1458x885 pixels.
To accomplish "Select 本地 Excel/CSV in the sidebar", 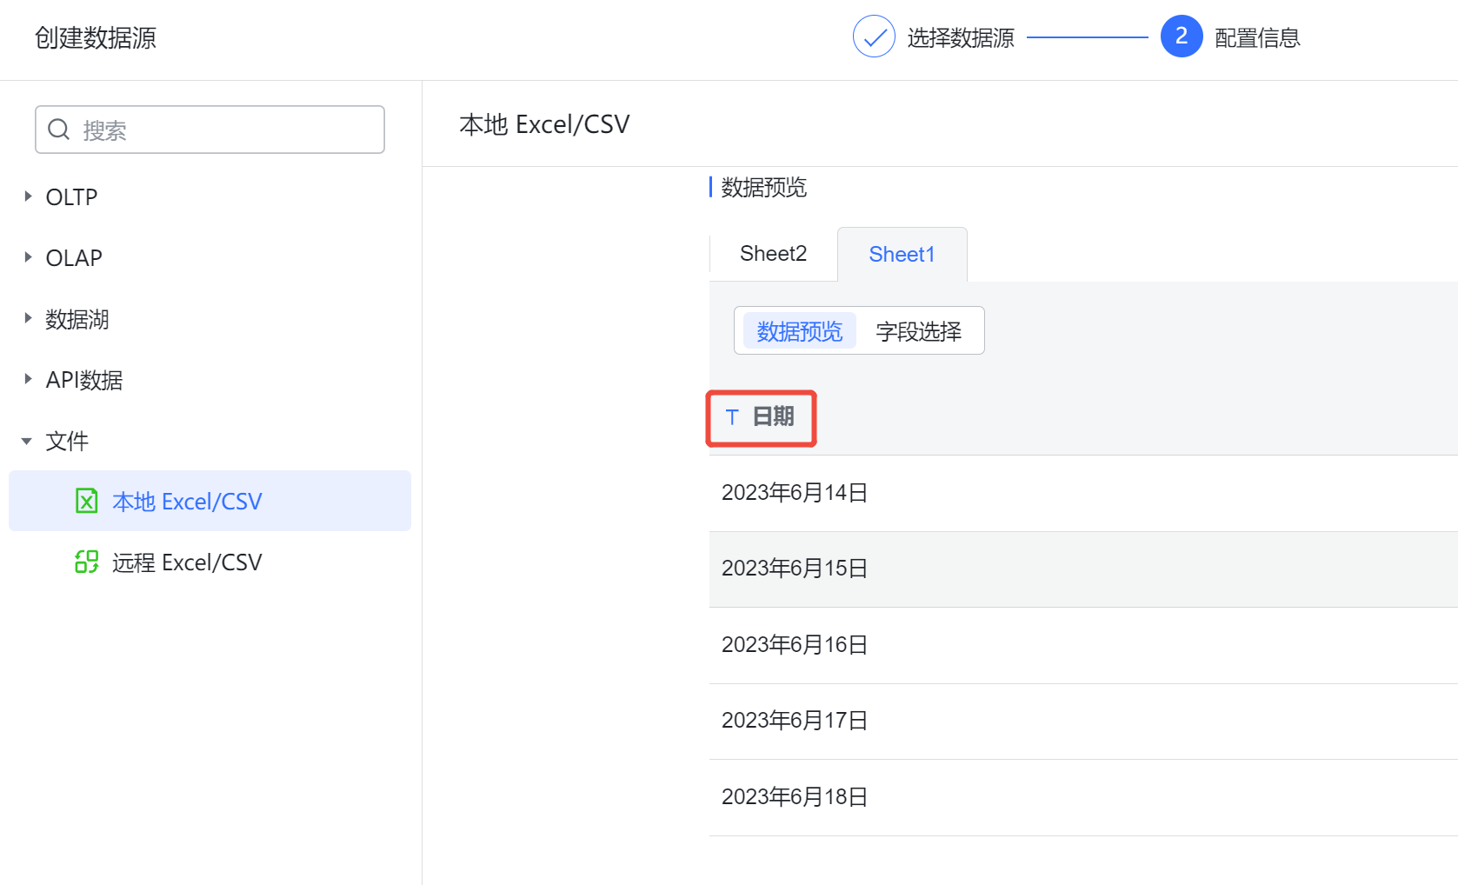I will click(x=210, y=501).
